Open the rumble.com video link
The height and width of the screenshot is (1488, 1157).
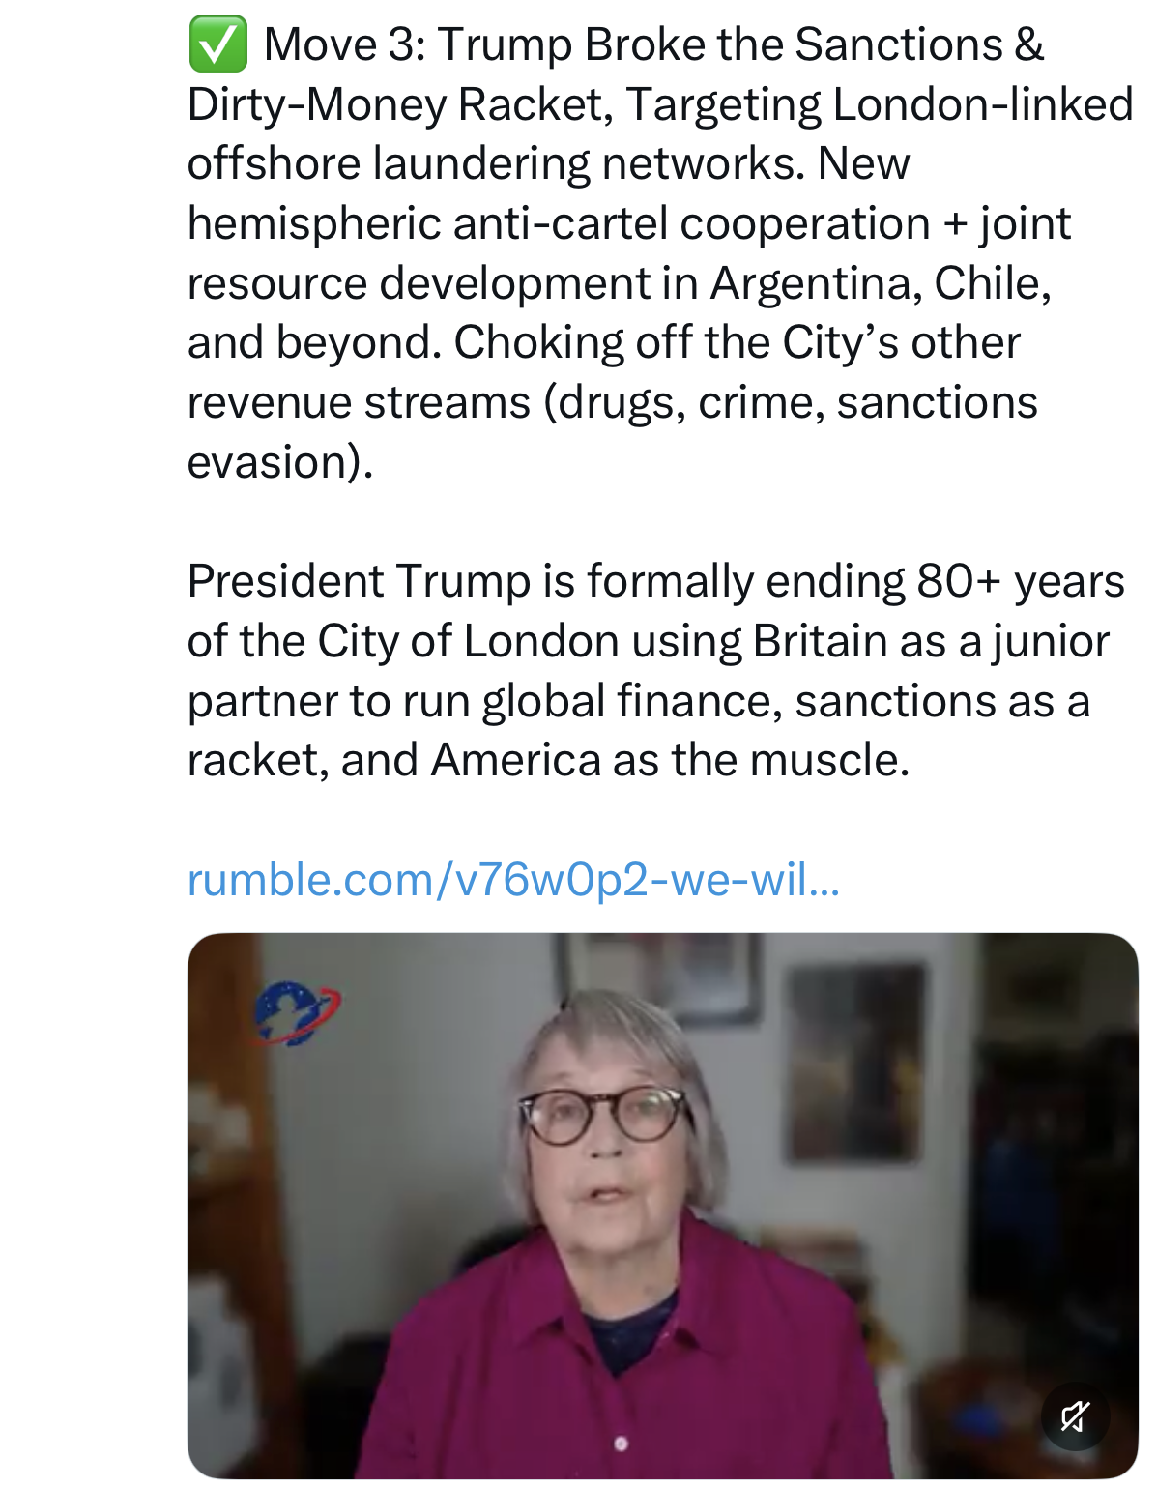[x=513, y=880]
